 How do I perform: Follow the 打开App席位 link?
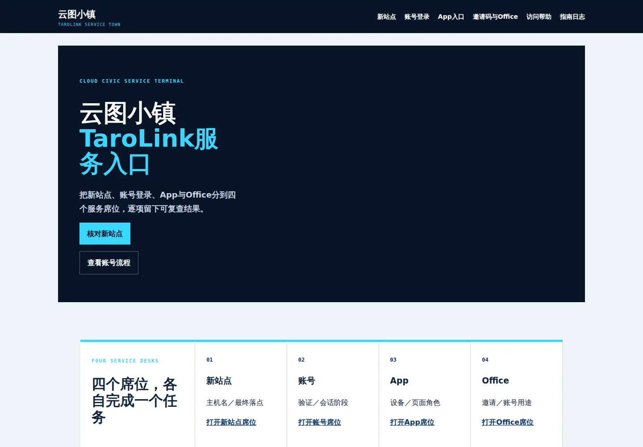pyautogui.click(x=412, y=422)
